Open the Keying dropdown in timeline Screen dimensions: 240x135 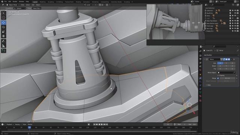coord(18,124)
